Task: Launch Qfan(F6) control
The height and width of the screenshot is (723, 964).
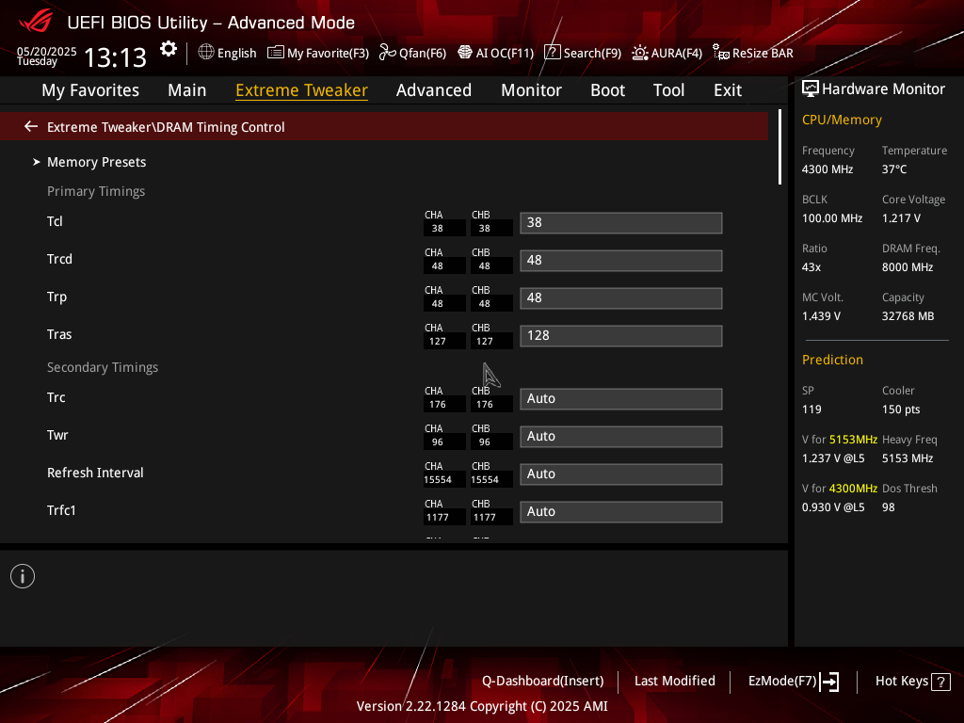Action: pos(423,53)
